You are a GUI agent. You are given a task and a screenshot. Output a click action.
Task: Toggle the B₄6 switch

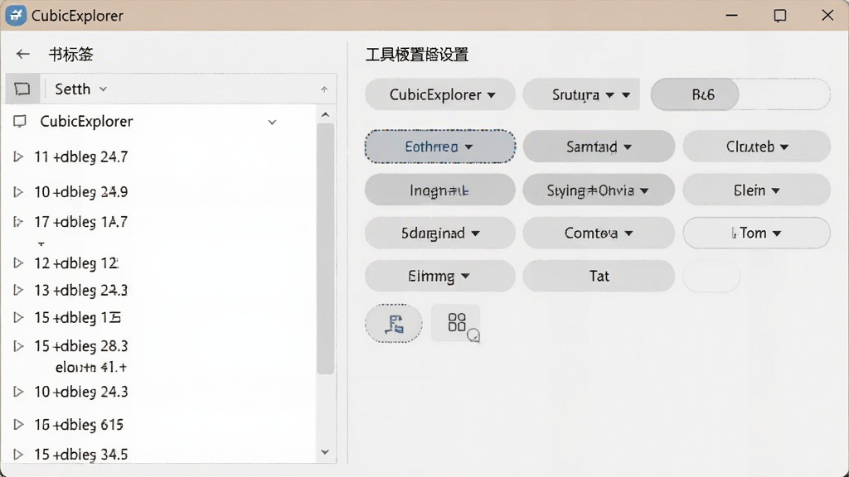pyautogui.click(x=740, y=94)
